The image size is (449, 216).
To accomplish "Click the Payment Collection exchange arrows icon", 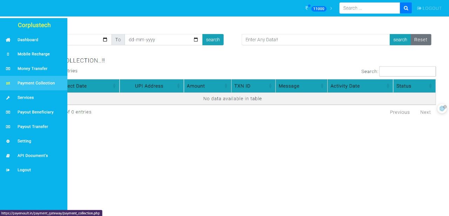I will click(x=8, y=83).
